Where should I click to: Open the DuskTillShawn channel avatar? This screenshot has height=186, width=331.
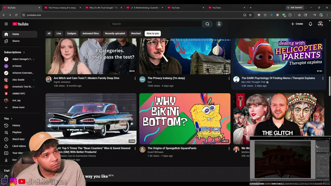142,149
